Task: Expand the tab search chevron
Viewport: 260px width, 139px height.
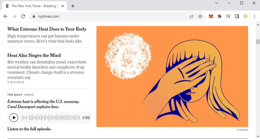Action: (217, 3)
